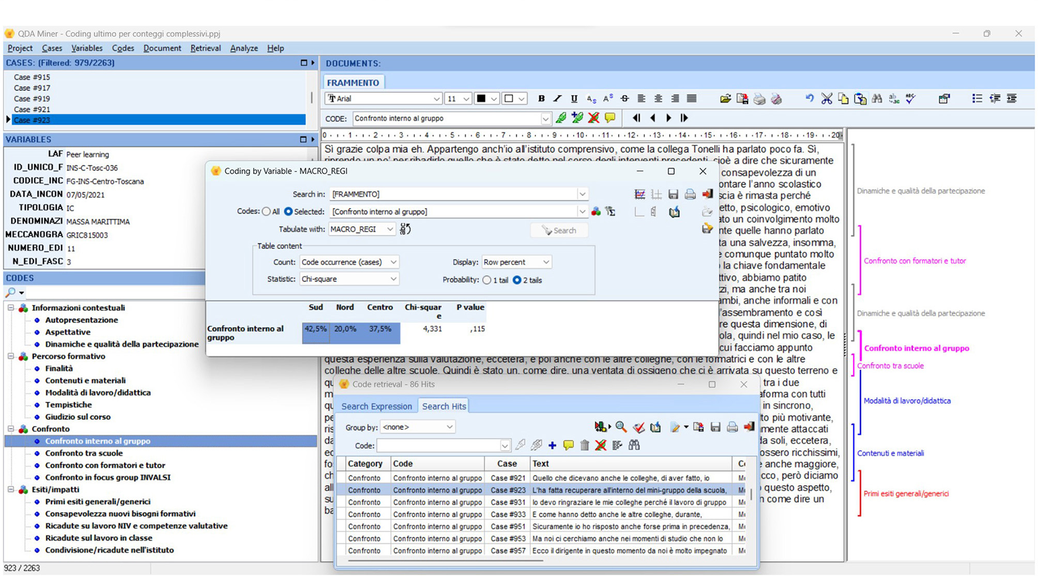Click the blue Undo arrow icon

810,99
